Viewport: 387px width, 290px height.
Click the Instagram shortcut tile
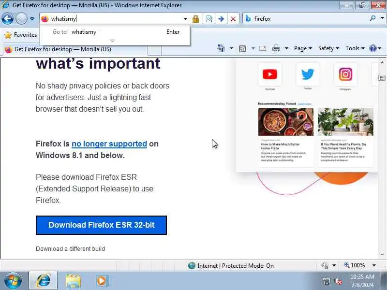pyautogui.click(x=345, y=74)
